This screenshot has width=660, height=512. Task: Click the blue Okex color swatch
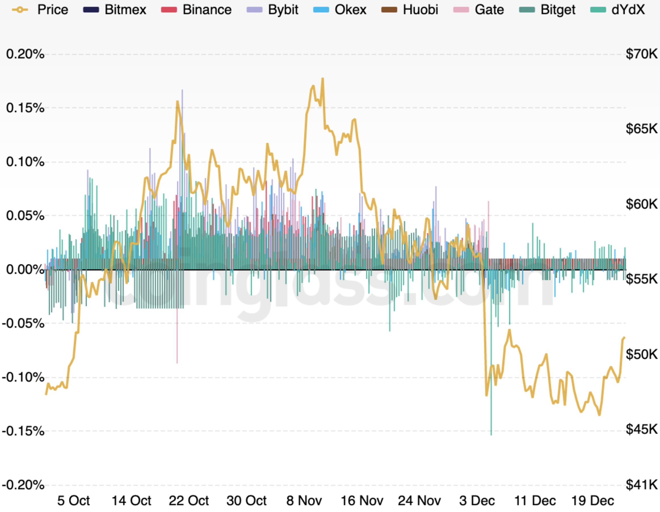[321, 10]
